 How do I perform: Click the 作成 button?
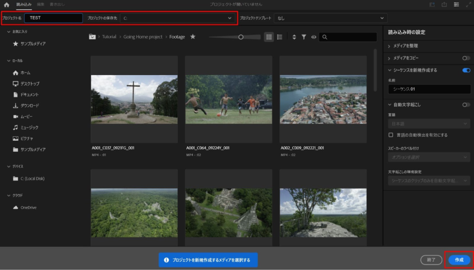pyautogui.click(x=459, y=260)
